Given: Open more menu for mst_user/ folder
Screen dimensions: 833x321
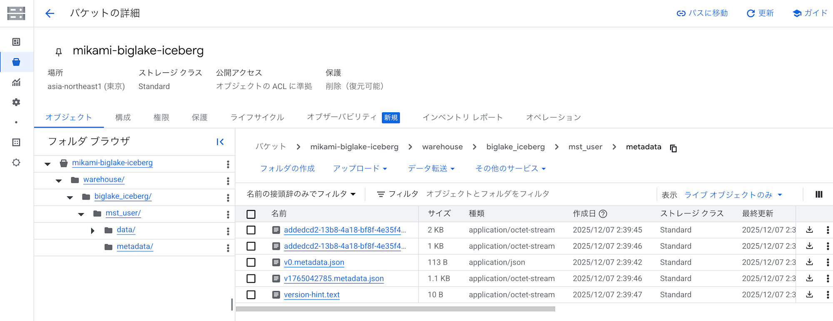Looking at the screenshot, I should coord(228,215).
